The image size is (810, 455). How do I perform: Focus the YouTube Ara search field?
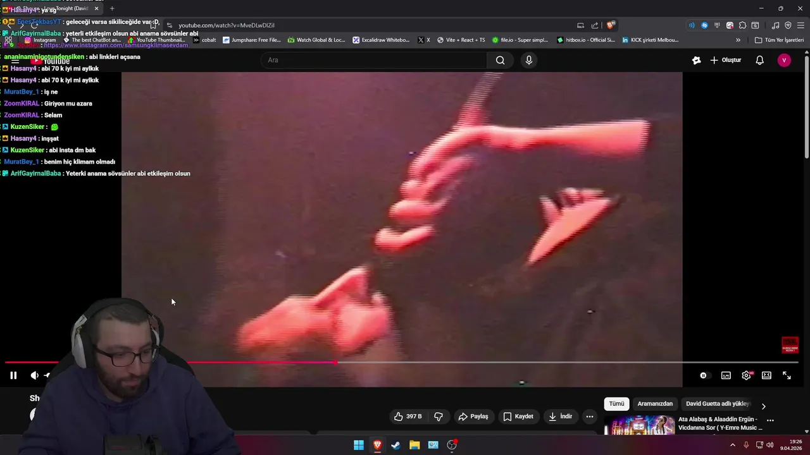pos(373,60)
